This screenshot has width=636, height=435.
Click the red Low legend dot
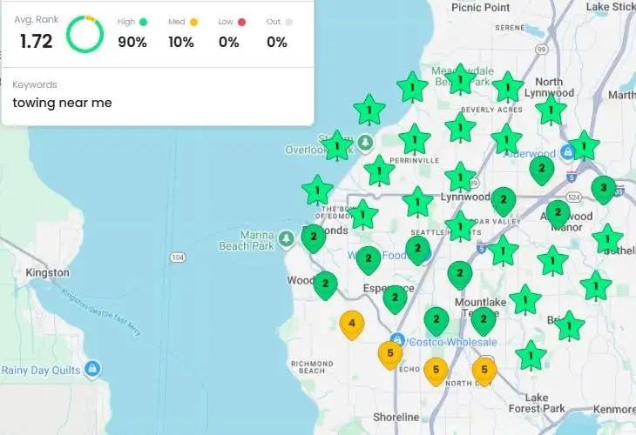coord(241,23)
